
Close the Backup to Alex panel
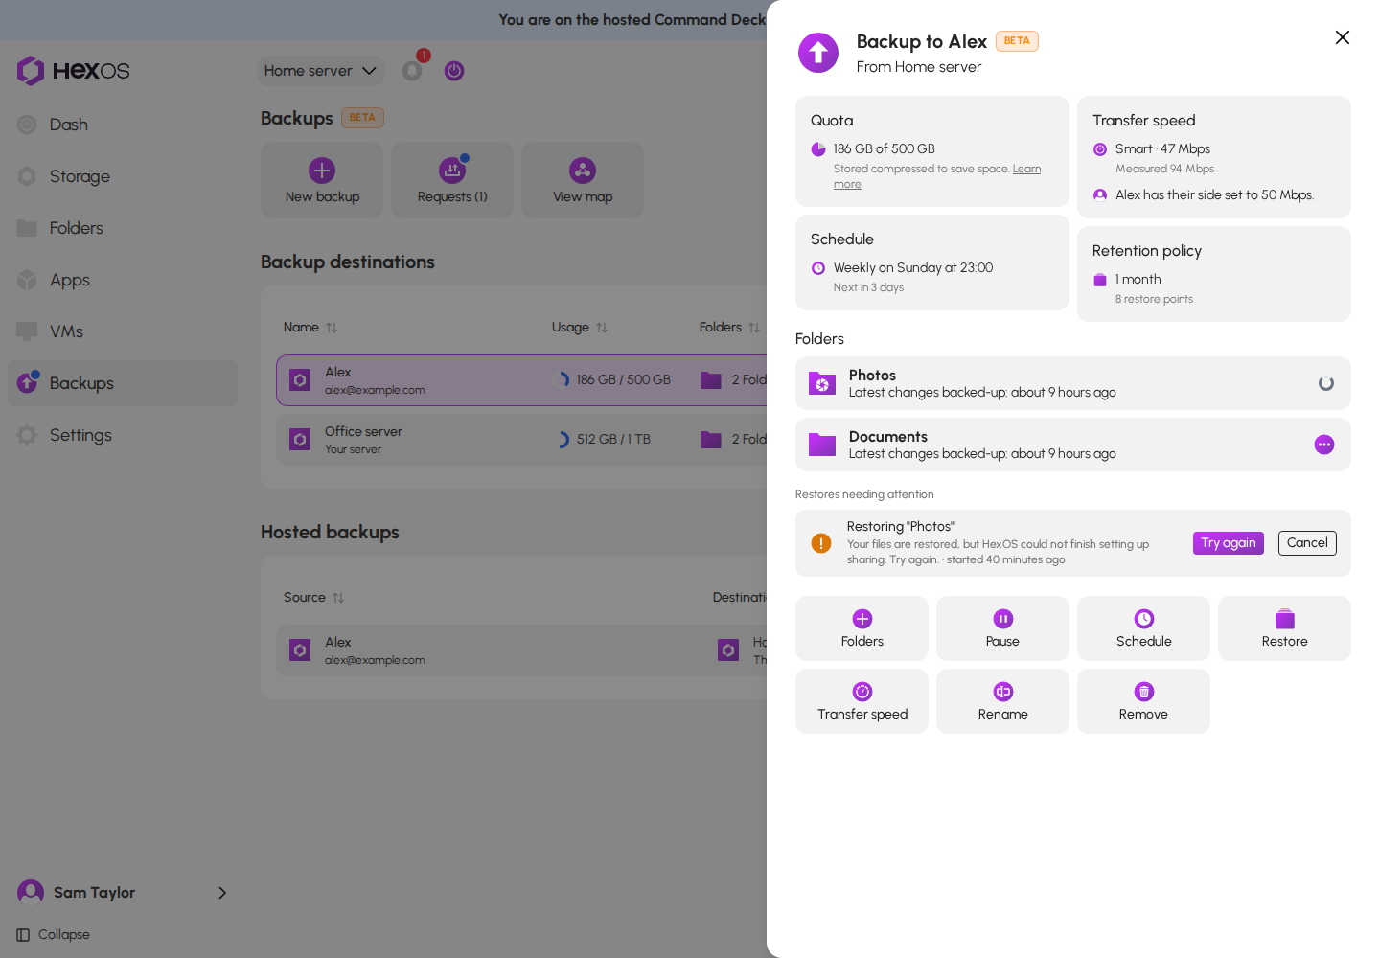tap(1343, 37)
